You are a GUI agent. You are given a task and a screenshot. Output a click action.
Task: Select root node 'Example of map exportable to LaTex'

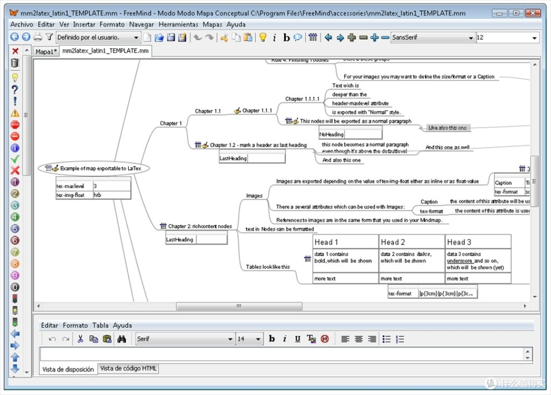[x=94, y=169]
